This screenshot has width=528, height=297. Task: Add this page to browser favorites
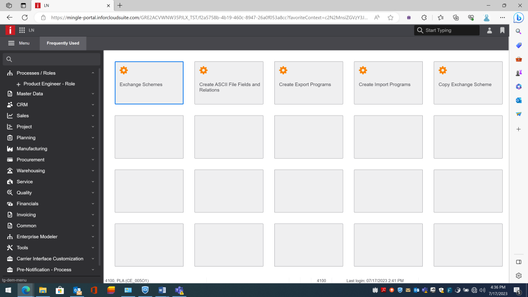(x=390, y=18)
